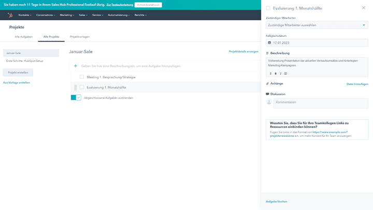Close the task detail panel
The height and width of the screenshot is (210, 373).
click(364, 8)
